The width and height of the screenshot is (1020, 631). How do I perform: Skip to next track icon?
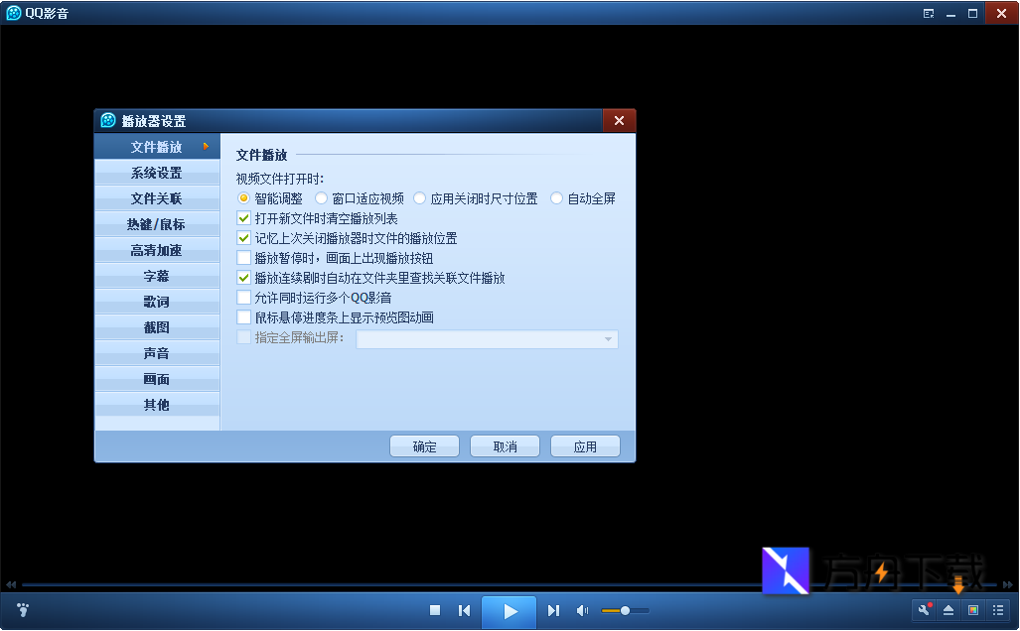[552, 610]
